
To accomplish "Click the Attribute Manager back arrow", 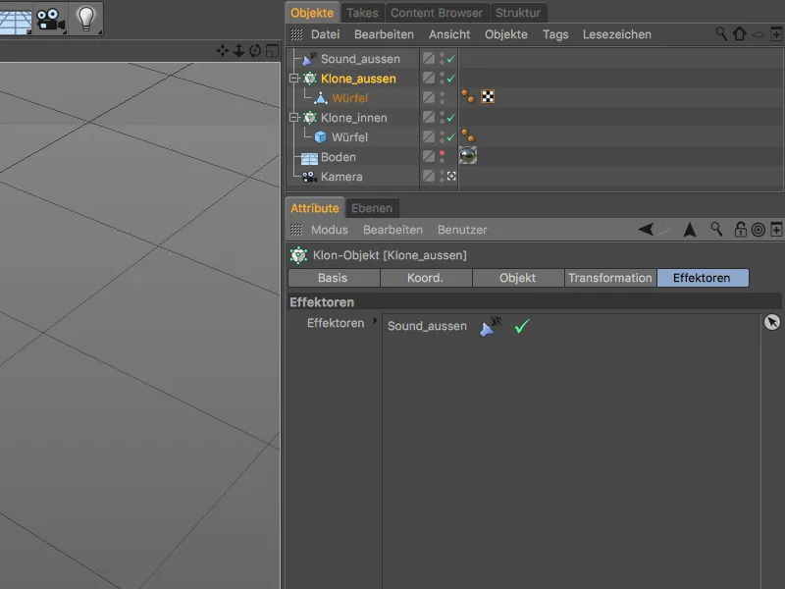I will 646,230.
